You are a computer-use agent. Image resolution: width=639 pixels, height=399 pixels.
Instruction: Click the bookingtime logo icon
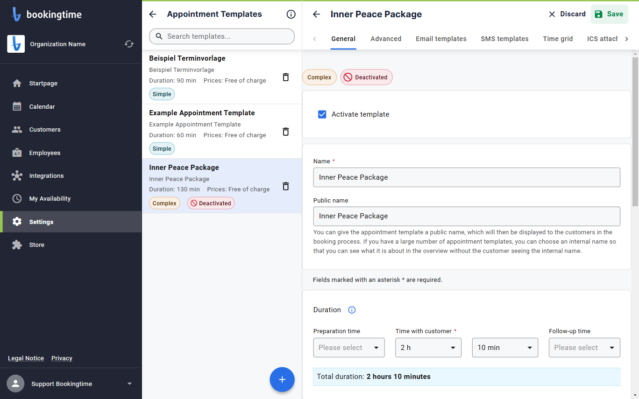point(17,14)
